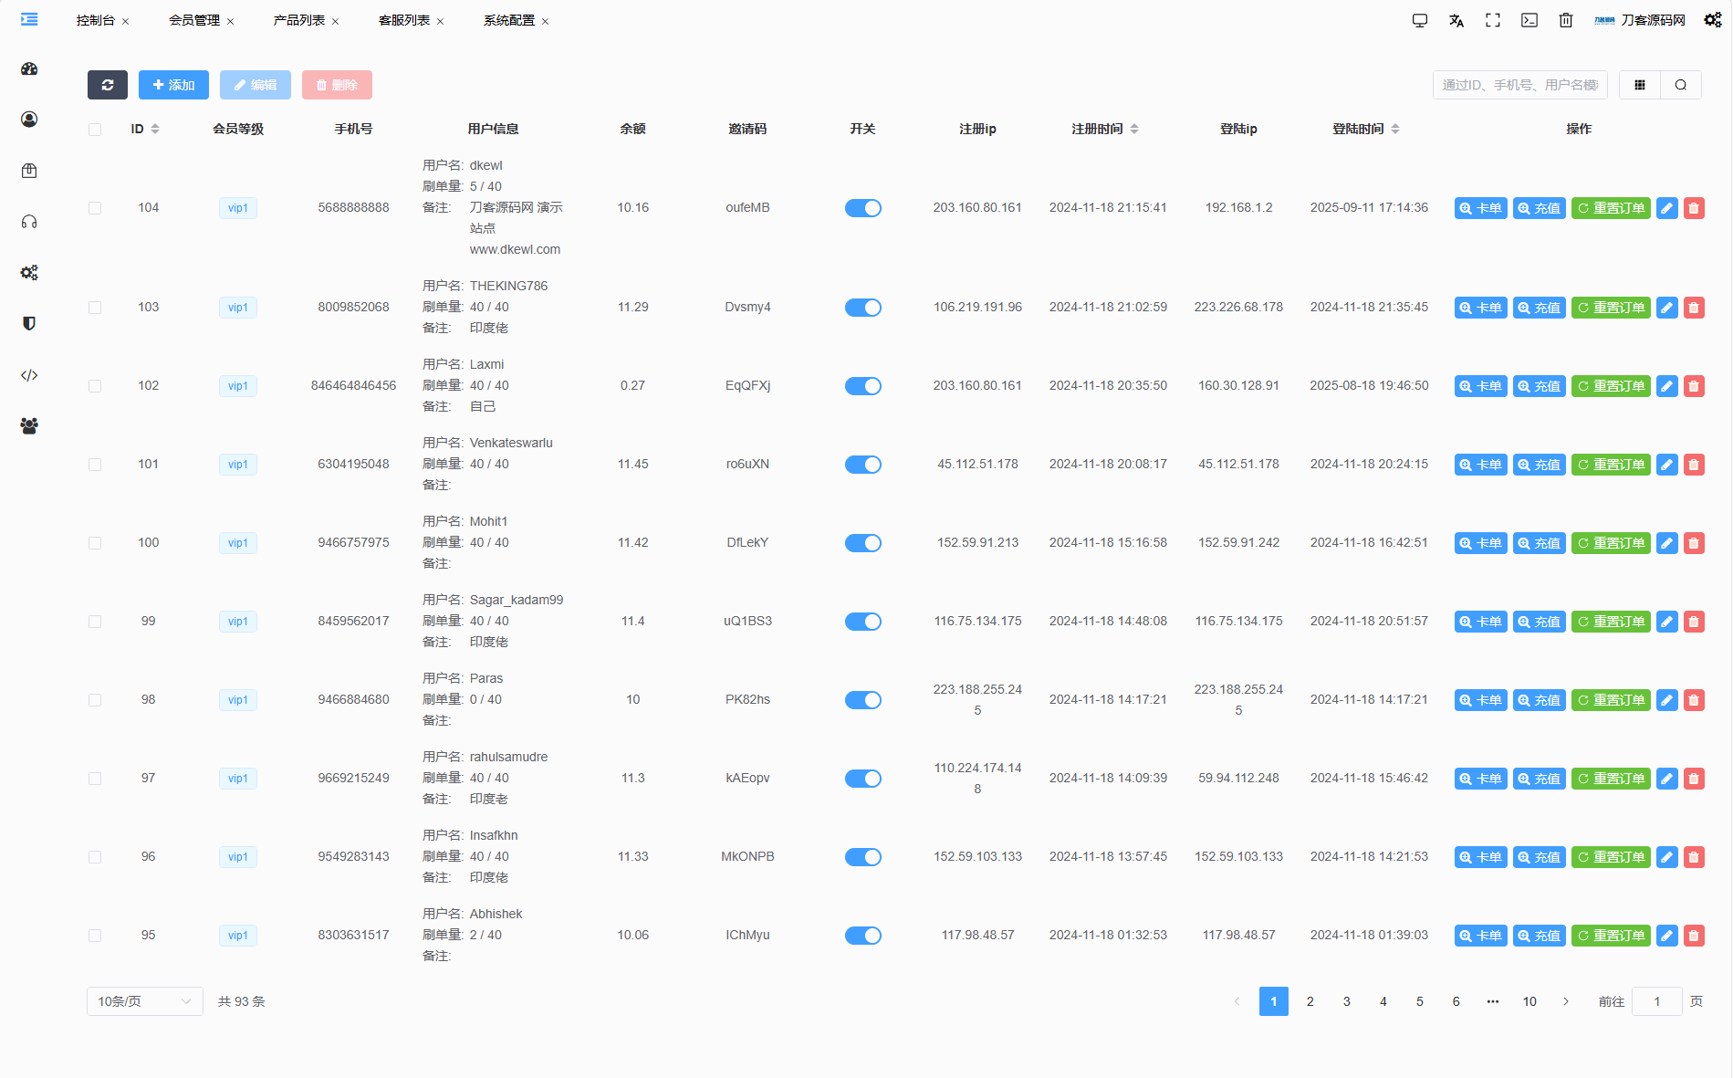
Task: Select all rows with the header checkbox
Action: pyautogui.click(x=95, y=129)
